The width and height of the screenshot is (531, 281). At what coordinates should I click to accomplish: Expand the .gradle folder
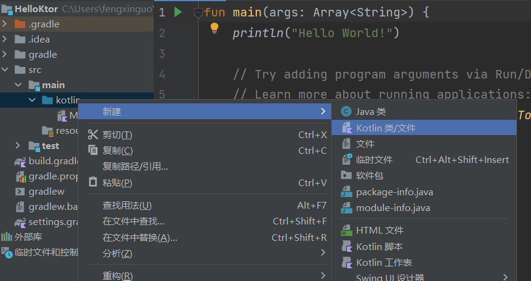point(5,24)
